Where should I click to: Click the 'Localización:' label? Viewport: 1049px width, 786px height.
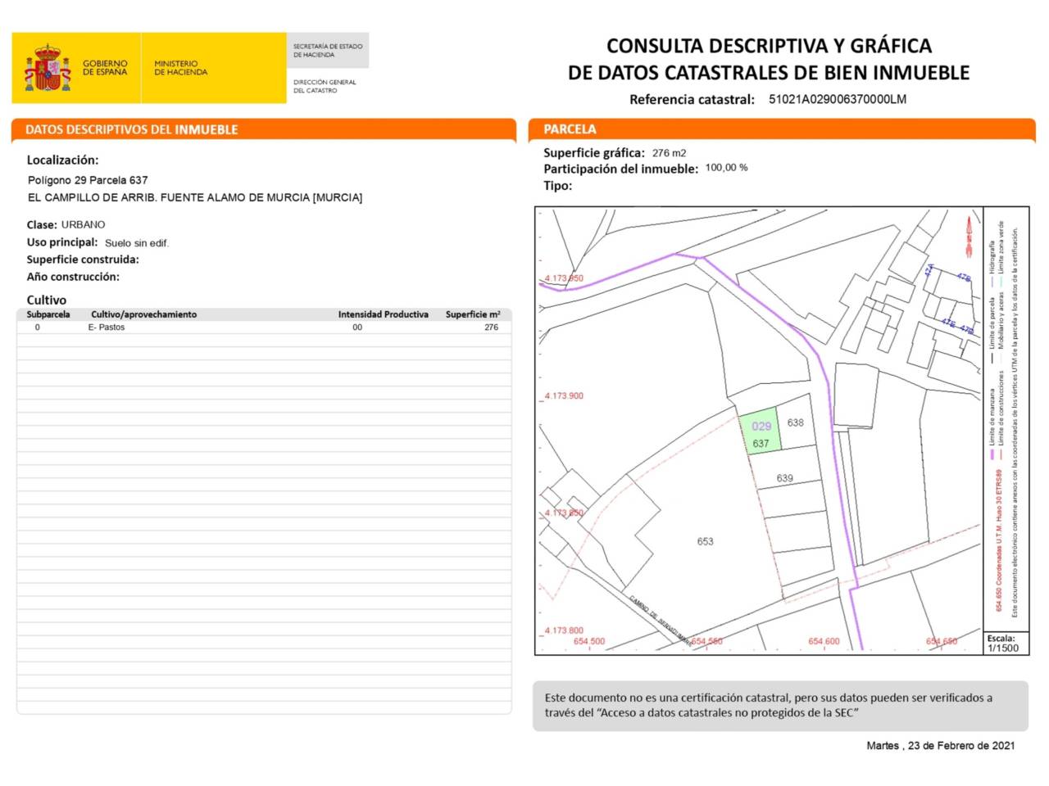pos(62,160)
